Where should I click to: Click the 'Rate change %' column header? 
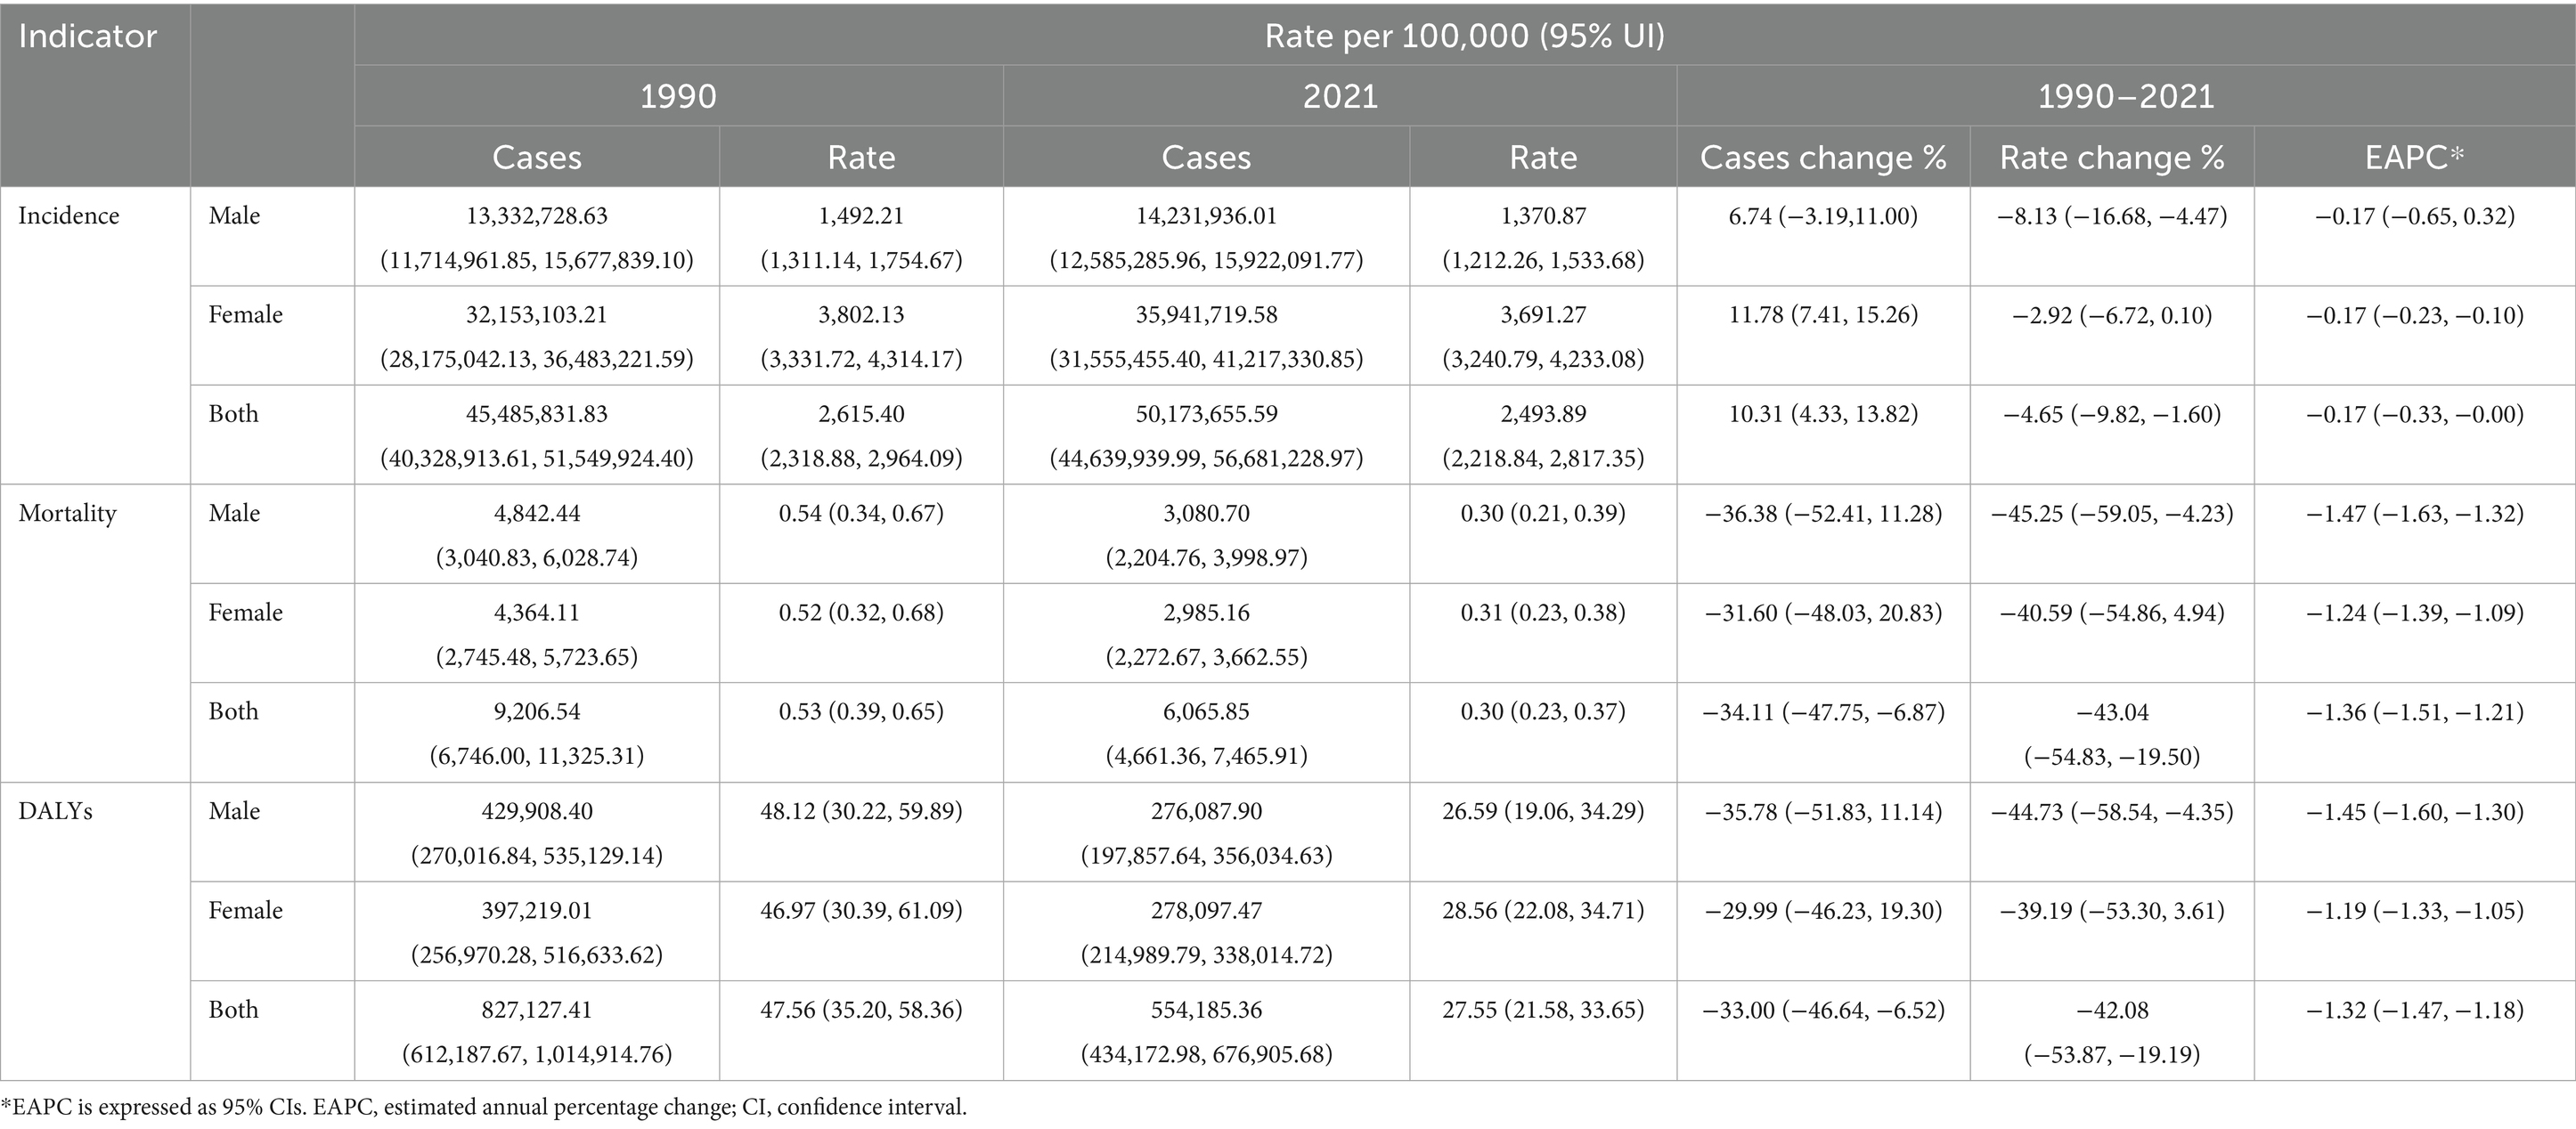coord(2112,157)
